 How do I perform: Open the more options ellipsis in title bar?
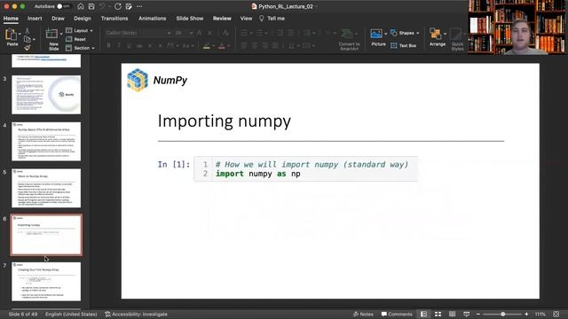139,6
